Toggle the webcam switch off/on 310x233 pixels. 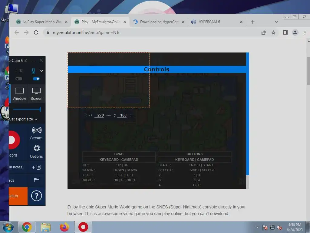[19, 79]
